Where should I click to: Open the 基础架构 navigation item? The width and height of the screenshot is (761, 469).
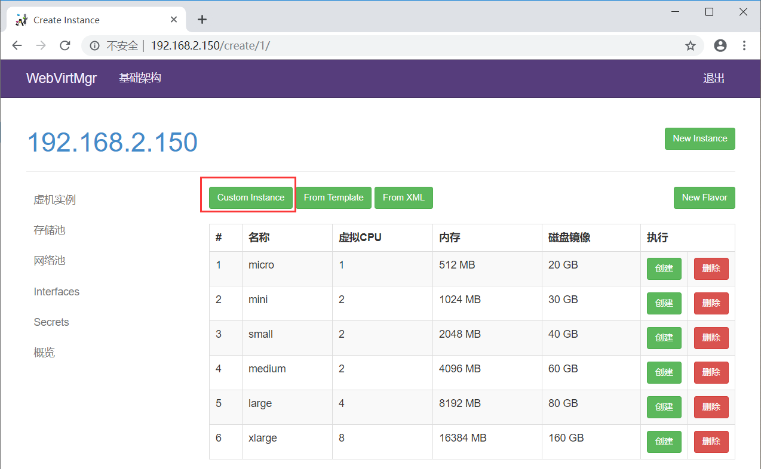point(140,78)
